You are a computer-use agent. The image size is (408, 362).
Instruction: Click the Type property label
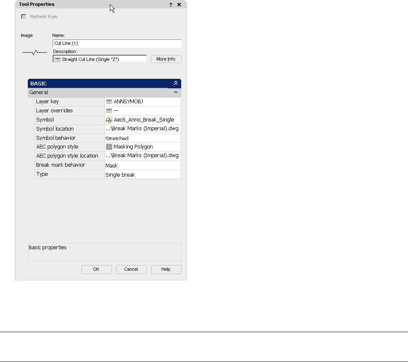[42, 174]
